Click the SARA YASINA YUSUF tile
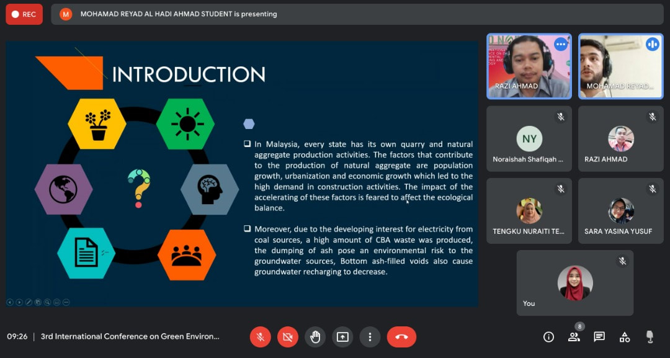This screenshot has width=670, height=358. pyautogui.click(x=620, y=212)
